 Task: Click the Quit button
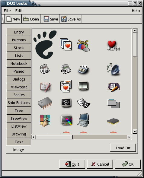click(x=72, y=164)
